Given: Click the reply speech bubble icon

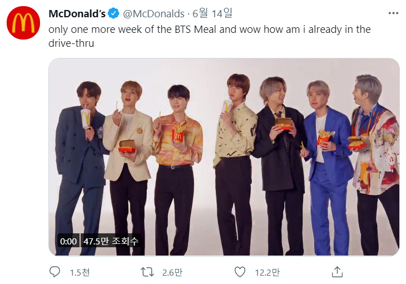Looking at the screenshot, I should [x=55, y=272].
